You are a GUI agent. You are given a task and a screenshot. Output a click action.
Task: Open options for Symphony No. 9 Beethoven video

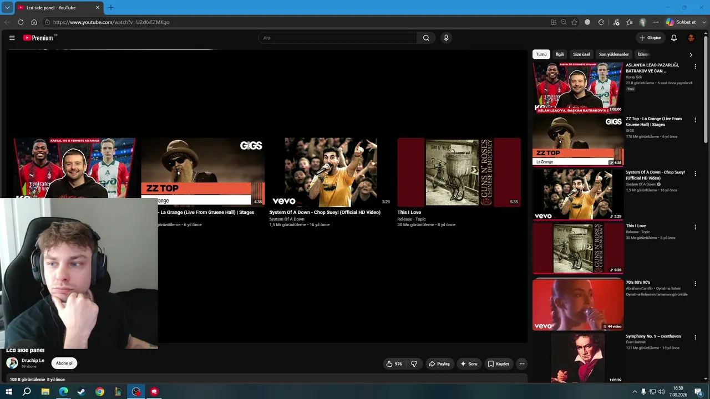point(695,337)
